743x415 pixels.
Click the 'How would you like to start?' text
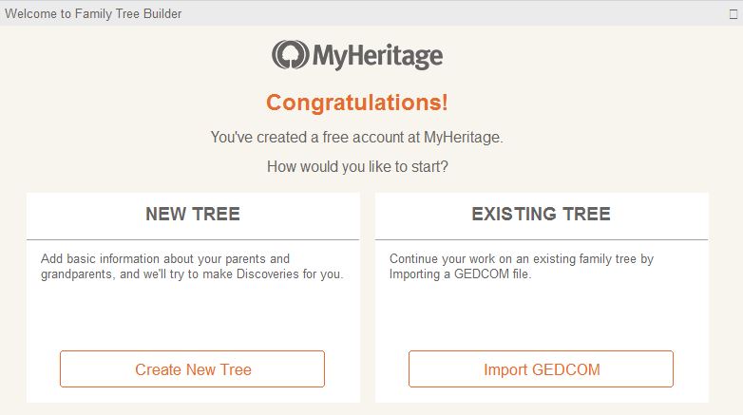tap(357, 167)
